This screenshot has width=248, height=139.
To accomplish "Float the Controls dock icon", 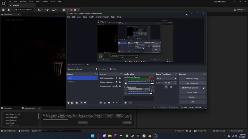I will coord(205,74).
